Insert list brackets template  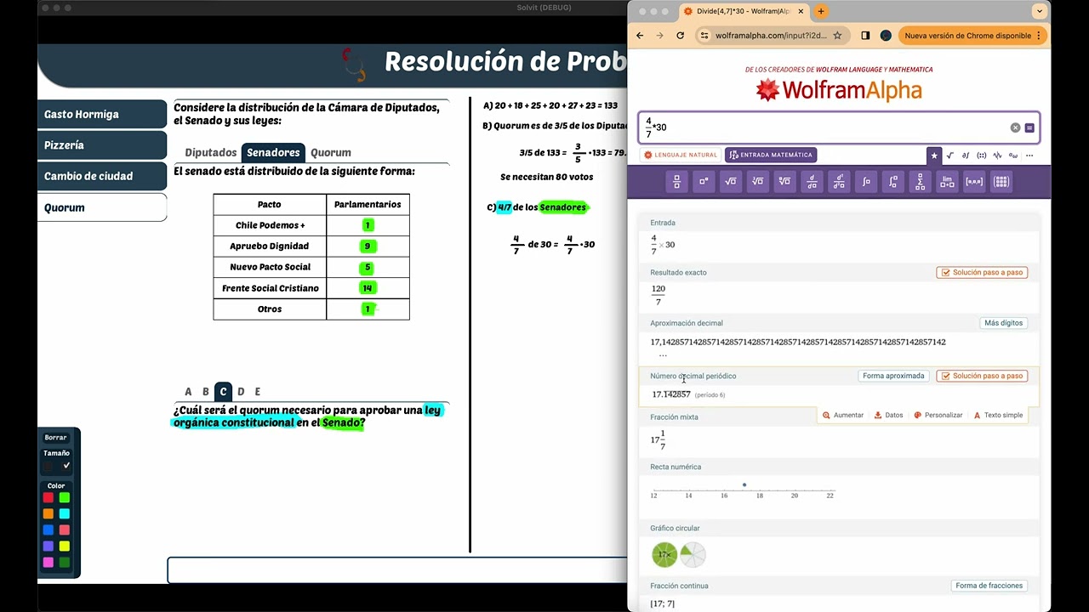click(974, 181)
